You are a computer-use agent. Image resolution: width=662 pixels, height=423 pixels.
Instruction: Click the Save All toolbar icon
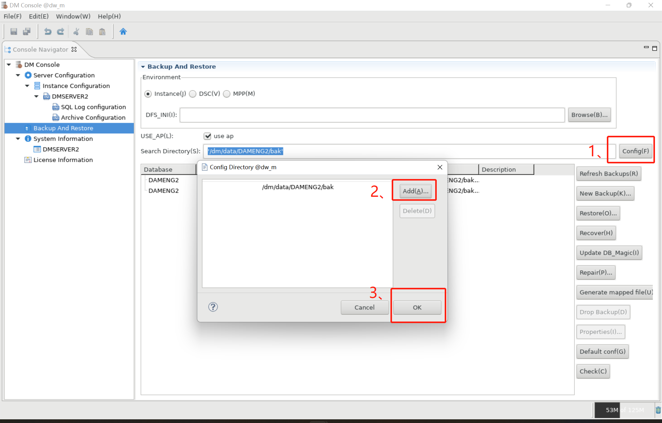pos(27,32)
